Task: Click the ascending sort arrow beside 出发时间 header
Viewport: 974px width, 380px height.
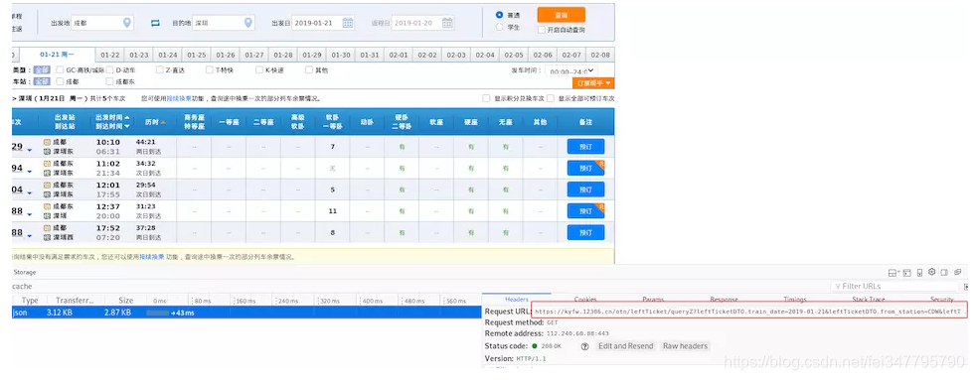Action: pos(127,117)
